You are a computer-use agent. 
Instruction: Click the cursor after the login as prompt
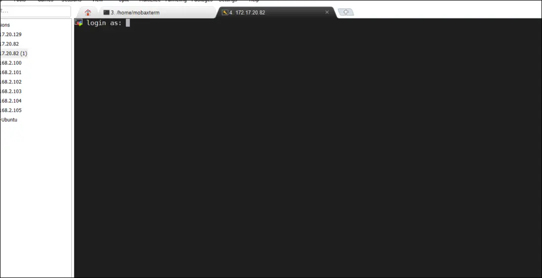pyautogui.click(x=127, y=23)
